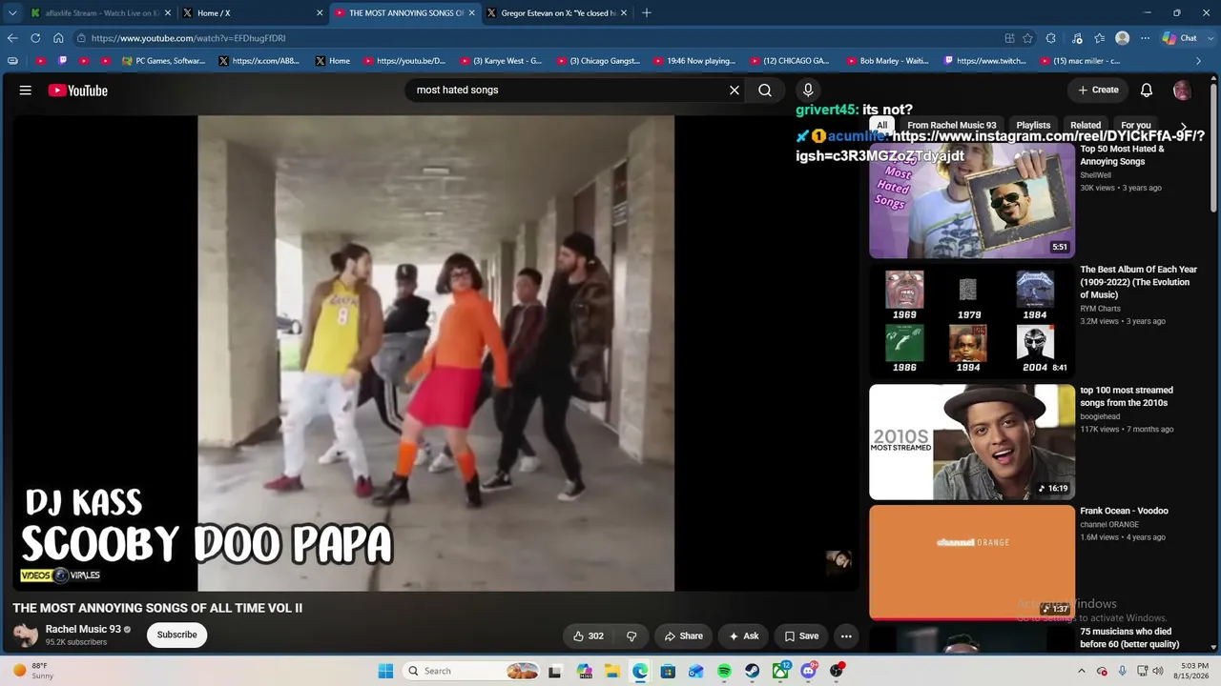Open the volume control in system tray
Screen dimensions: 1221x686
pyautogui.click(x=1158, y=672)
